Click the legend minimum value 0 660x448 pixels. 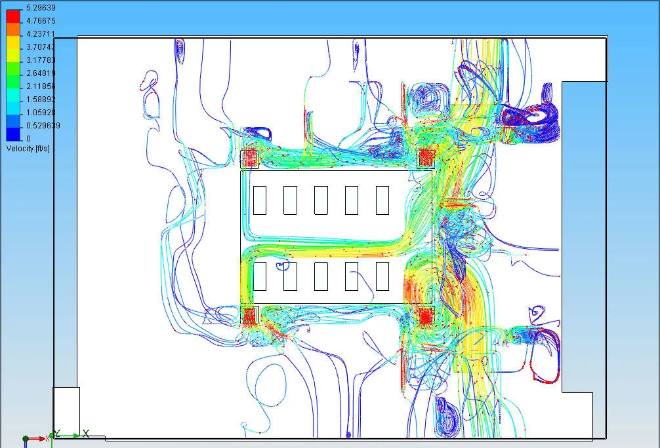click(28, 138)
